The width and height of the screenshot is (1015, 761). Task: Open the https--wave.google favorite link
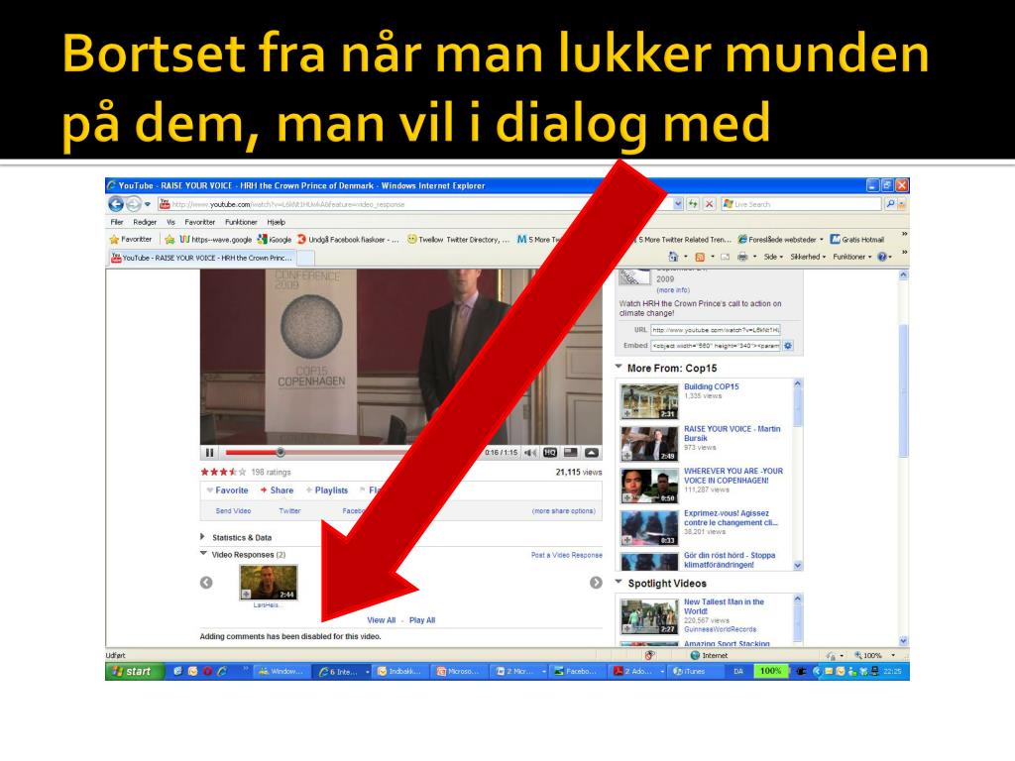[x=215, y=240]
